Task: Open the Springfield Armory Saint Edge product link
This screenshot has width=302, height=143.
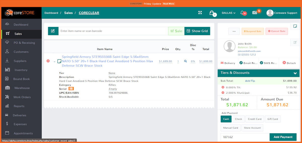Action: click(x=107, y=61)
